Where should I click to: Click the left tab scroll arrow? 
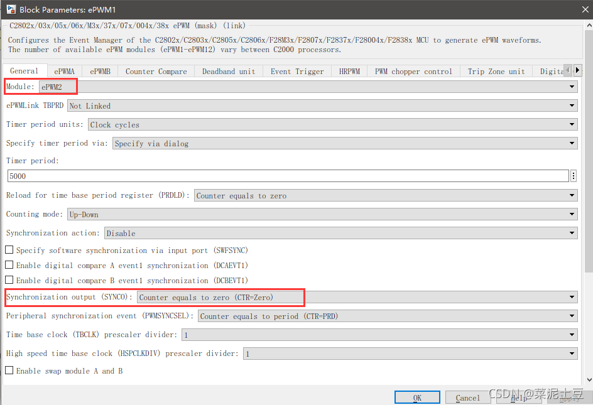tap(567, 71)
